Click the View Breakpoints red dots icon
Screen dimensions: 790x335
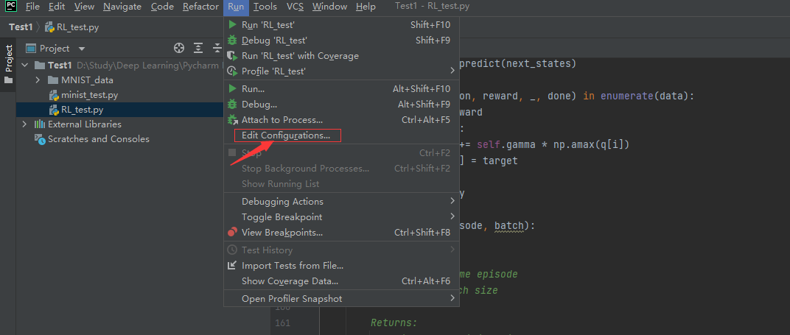[x=233, y=233]
